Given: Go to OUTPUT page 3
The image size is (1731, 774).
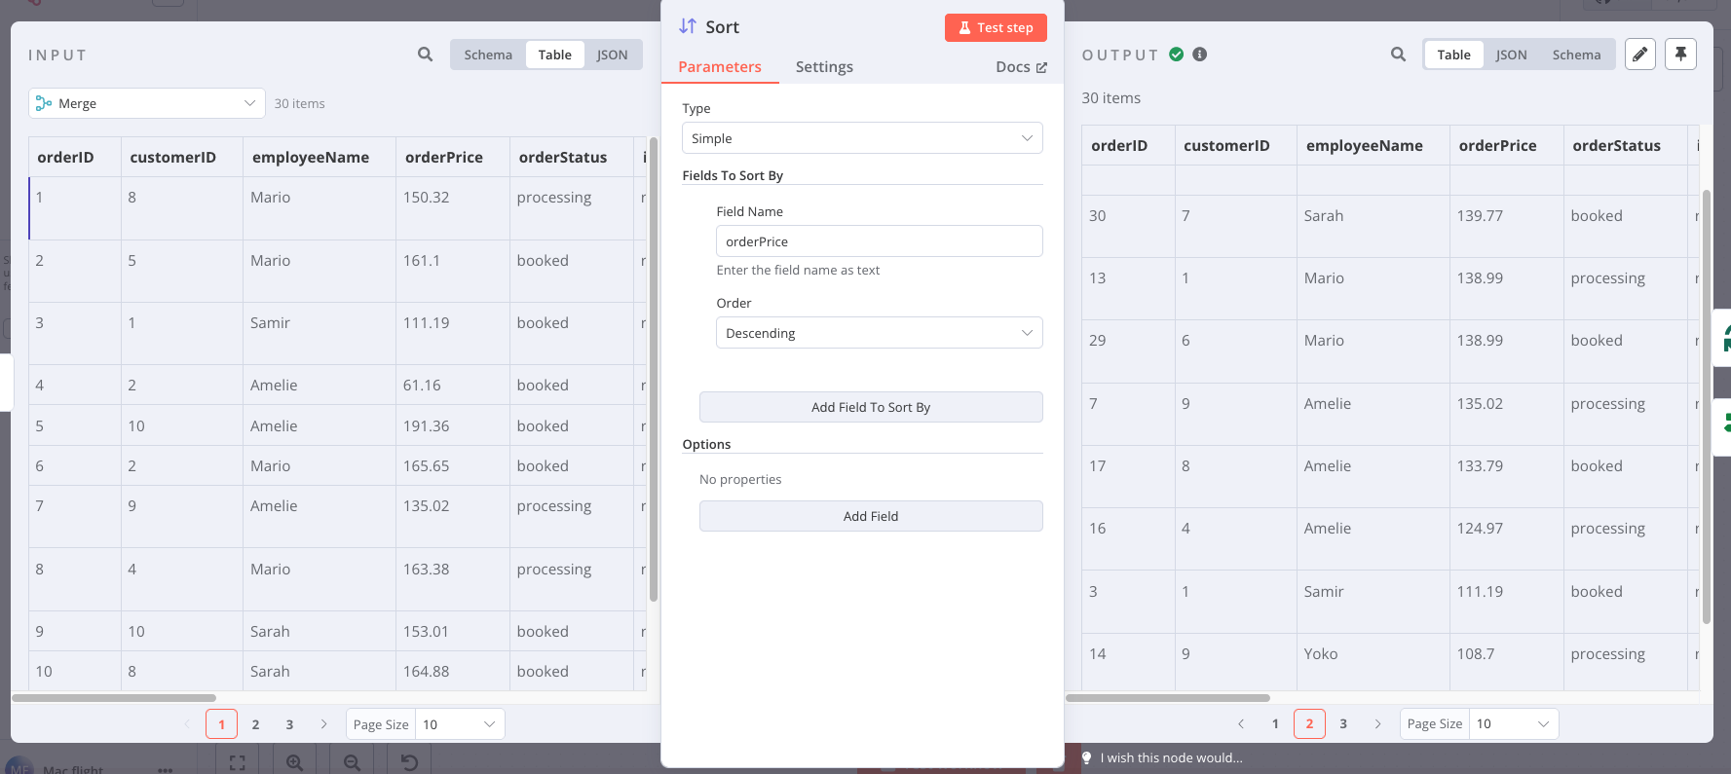Looking at the screenshot, I should click(x=1343, y=724).
